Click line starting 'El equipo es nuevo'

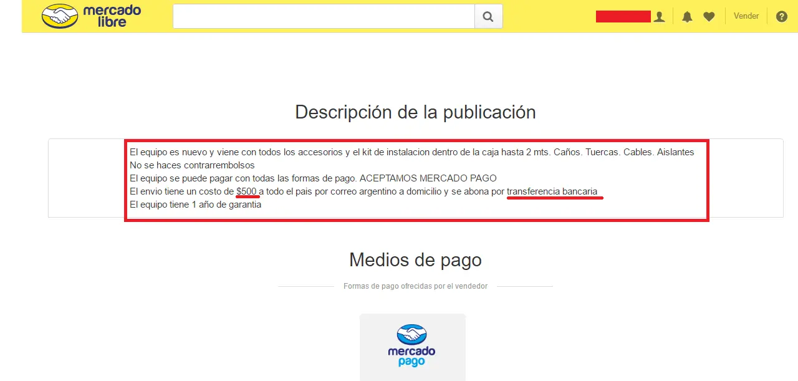pyautogui.click(x=411, y=152)
